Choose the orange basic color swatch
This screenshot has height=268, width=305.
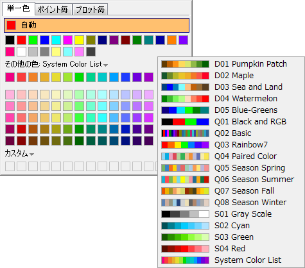click(x=171, y=40)
